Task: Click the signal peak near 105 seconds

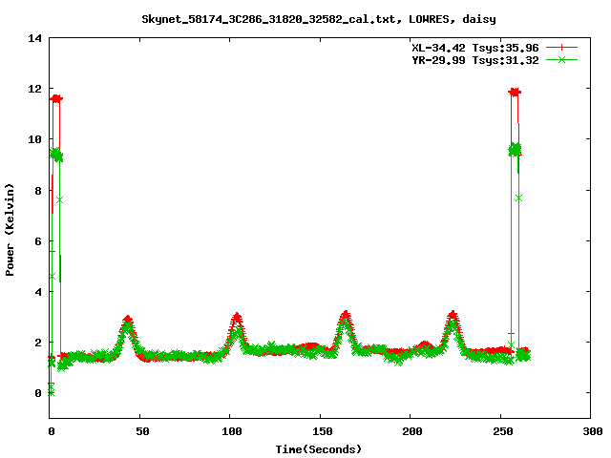Action: tap(237, 316)
